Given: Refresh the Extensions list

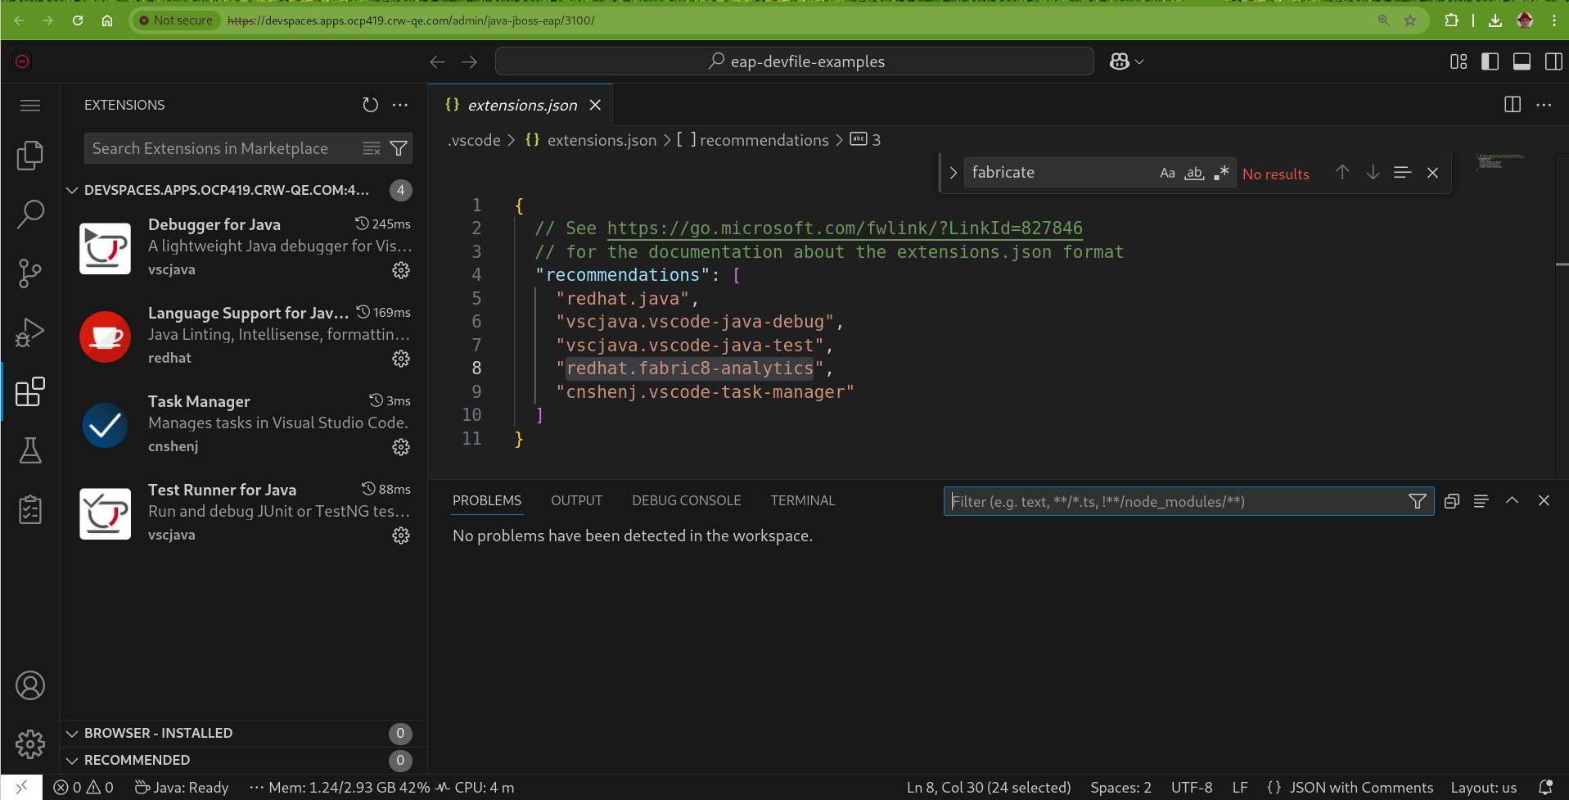Looking at the screenshot, I should pos(370,105).
